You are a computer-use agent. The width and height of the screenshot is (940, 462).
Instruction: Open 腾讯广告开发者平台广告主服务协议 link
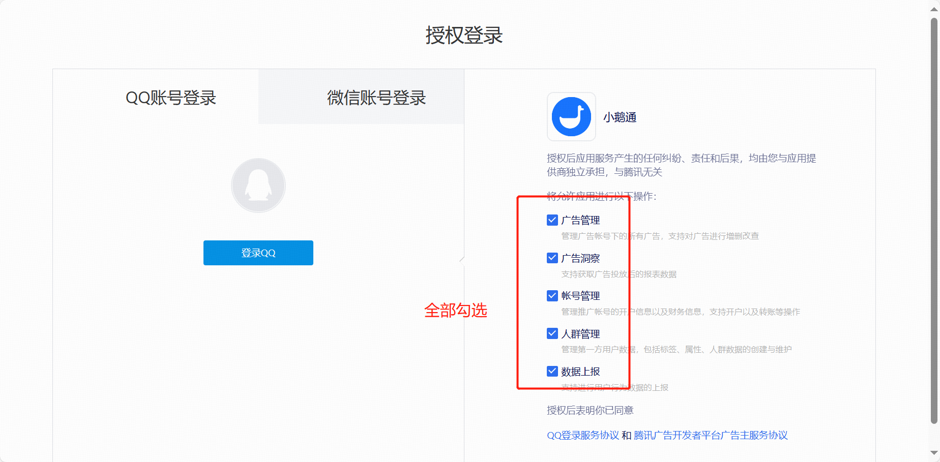tap(711, 435)
